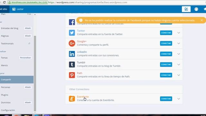Select the Twitter bird icon

click(x=72, y=33)
